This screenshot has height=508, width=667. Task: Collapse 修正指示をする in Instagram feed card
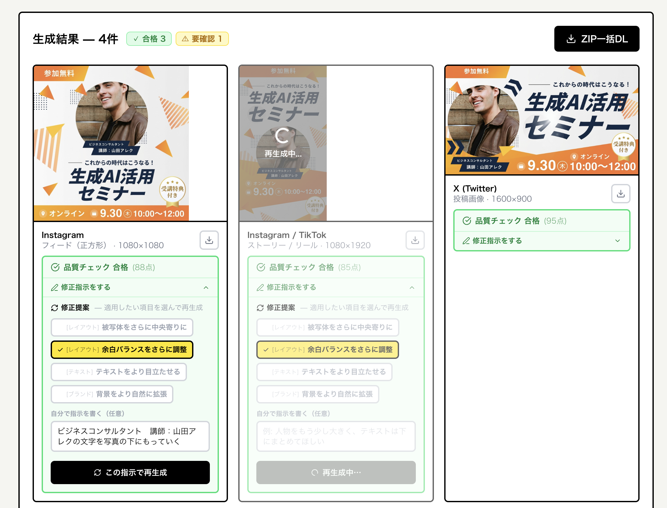click(206, 287)
